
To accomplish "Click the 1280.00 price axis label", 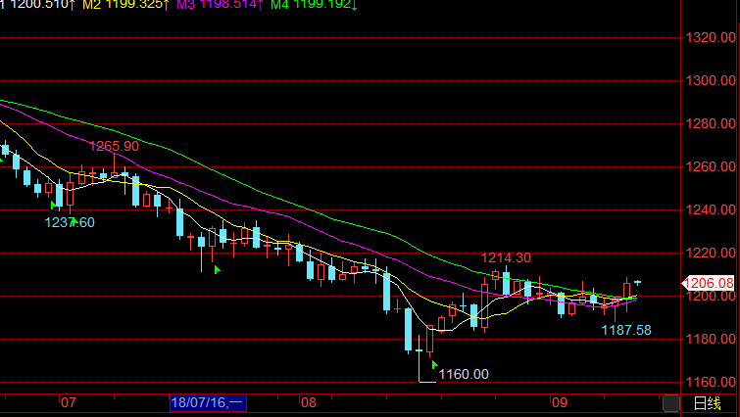I will click(711, 123).
